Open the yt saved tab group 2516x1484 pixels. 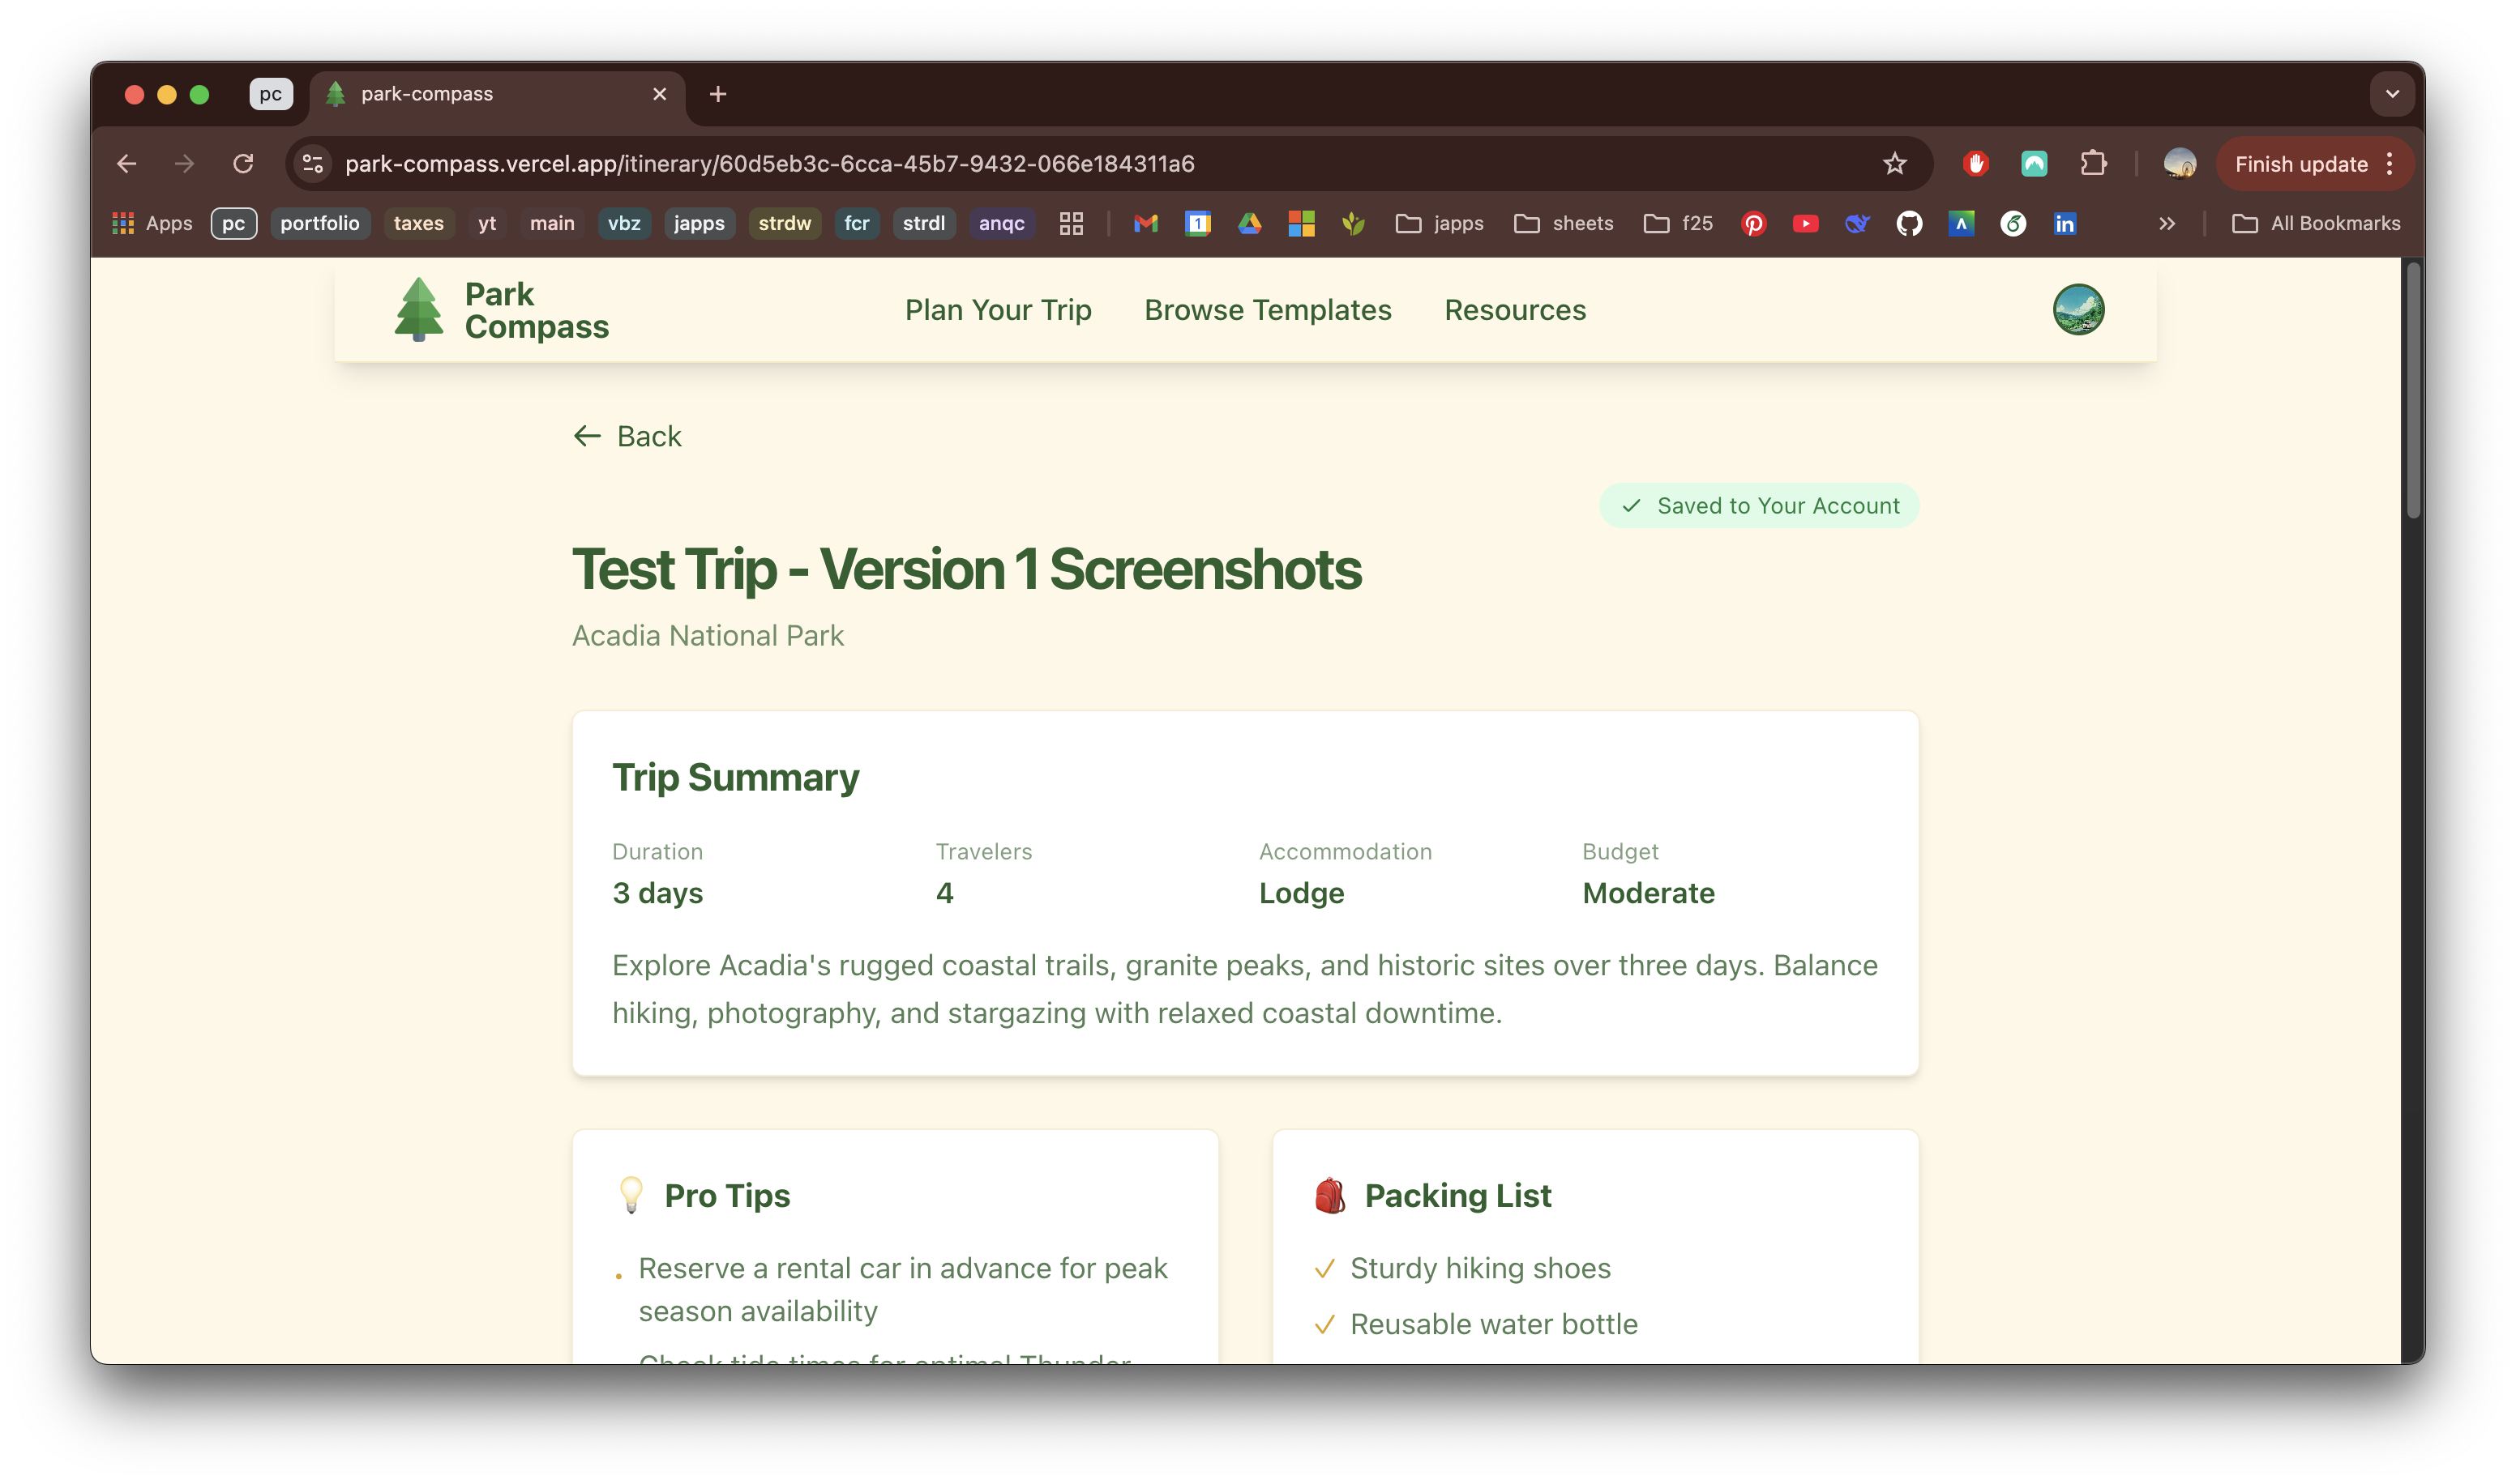point(486,223)
